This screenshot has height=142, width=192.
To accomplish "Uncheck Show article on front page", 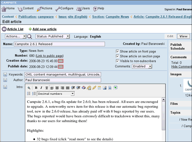I will [x=118, y=52].
